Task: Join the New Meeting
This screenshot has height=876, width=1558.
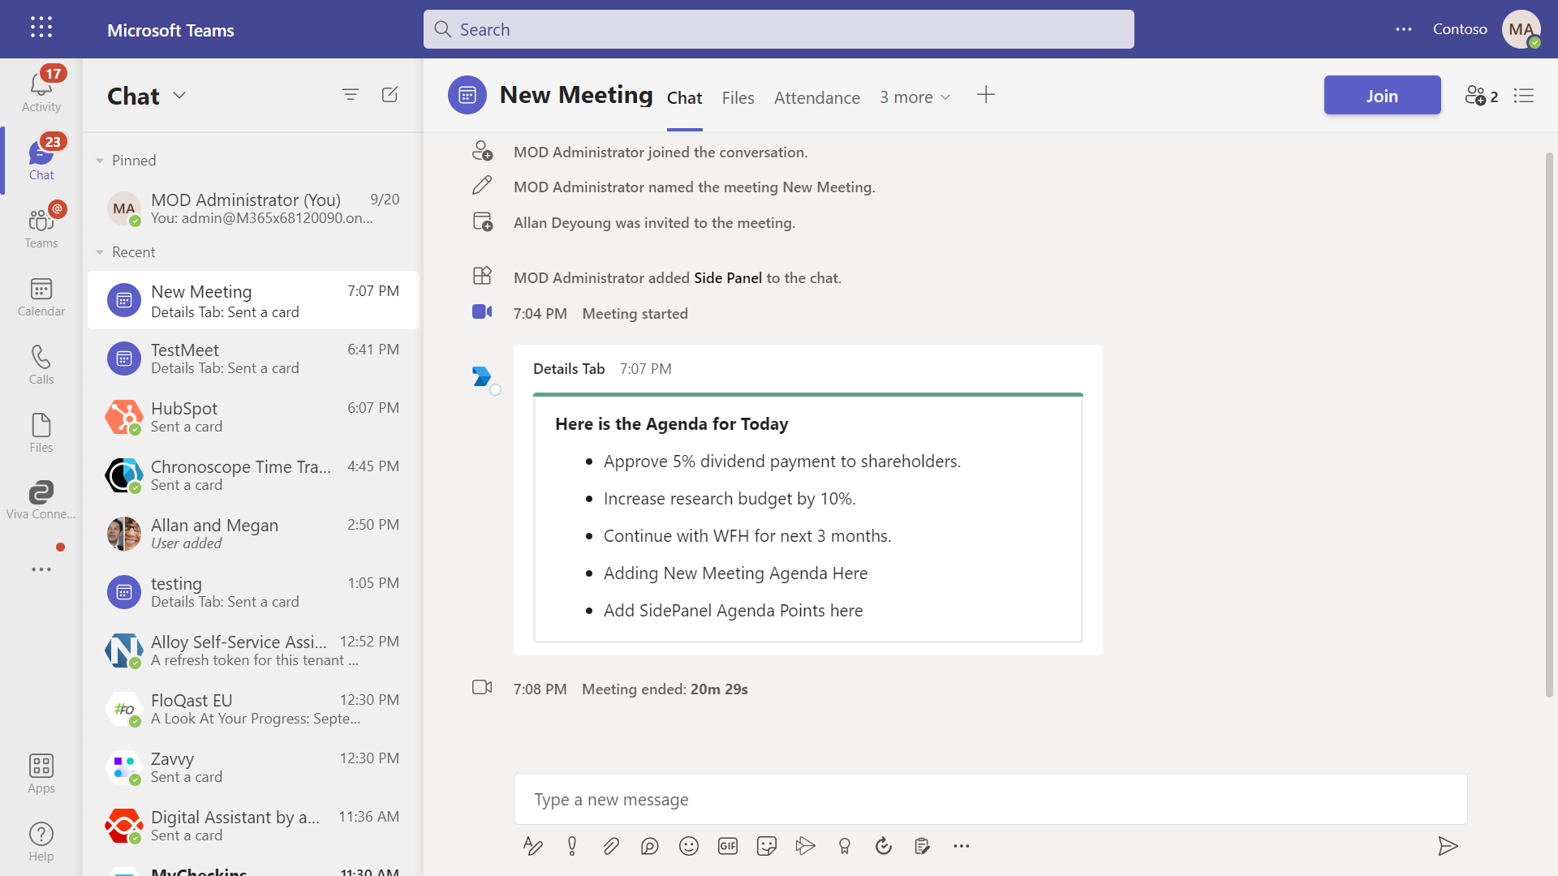Action: point(1382,96)
